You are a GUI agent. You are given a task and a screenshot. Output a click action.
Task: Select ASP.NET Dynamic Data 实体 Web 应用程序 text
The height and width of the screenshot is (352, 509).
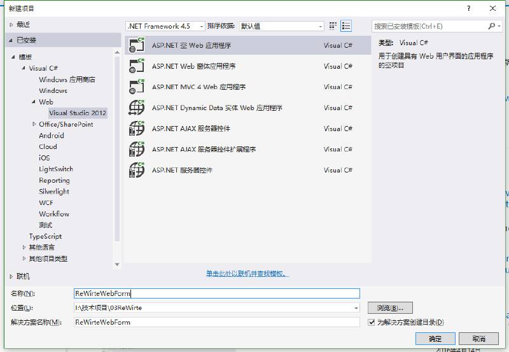tap(217, 108)
